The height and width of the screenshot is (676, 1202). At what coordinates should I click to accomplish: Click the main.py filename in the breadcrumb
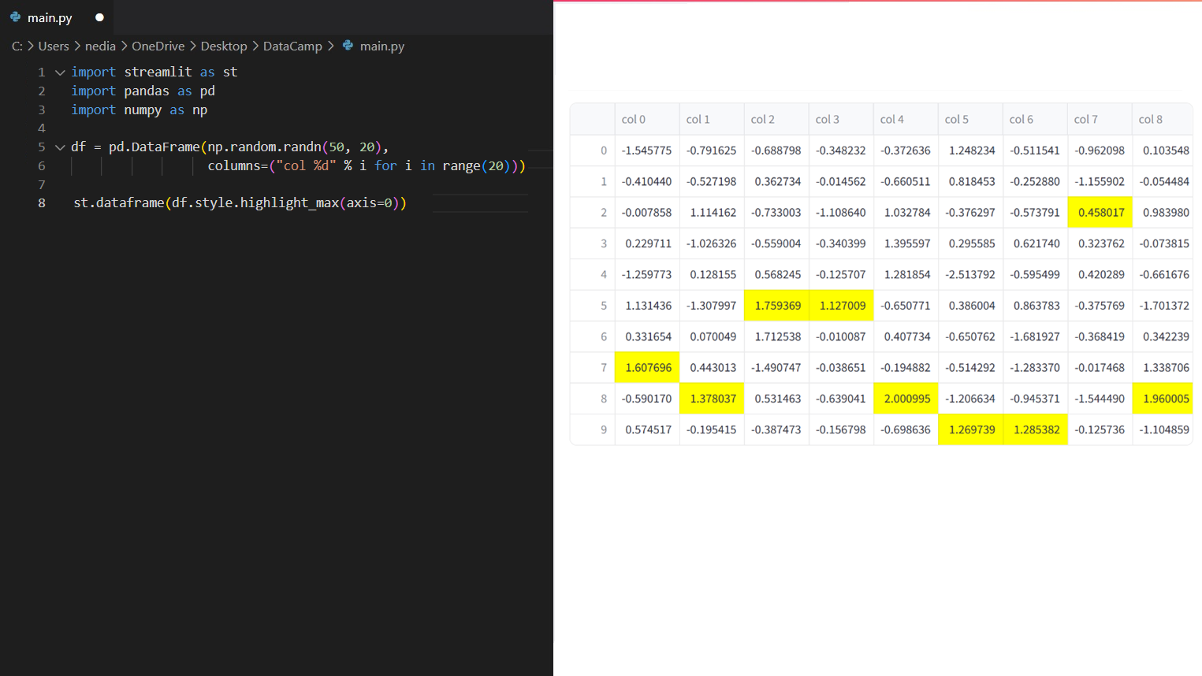pos(381,46)
